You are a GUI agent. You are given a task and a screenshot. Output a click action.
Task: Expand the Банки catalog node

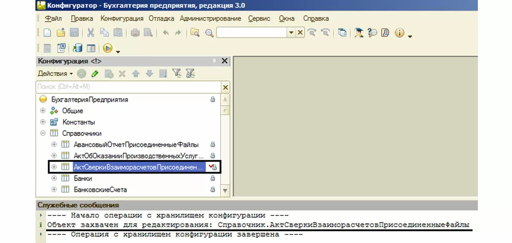pyautogui.click(x=54, y=178)
